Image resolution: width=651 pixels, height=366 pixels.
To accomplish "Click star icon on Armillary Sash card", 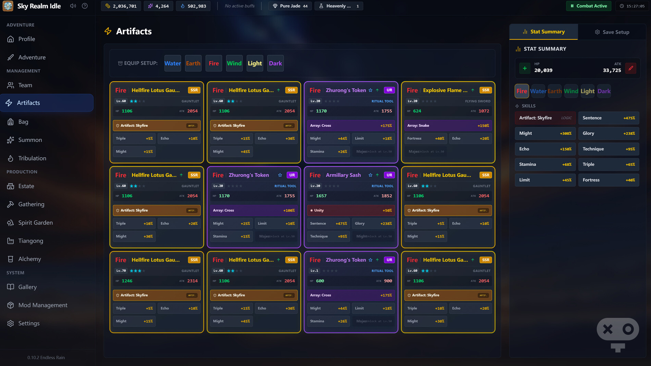I will [370, 175].
